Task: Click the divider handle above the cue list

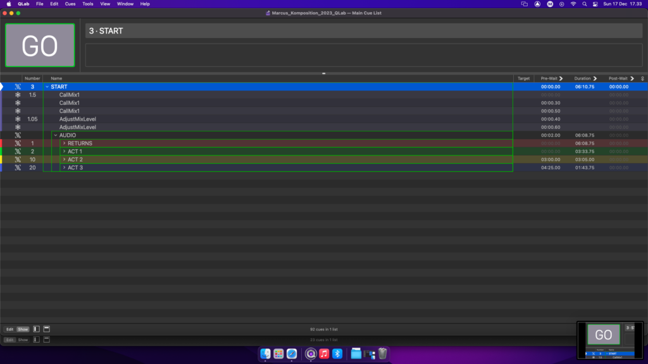Action: point(323,73)
